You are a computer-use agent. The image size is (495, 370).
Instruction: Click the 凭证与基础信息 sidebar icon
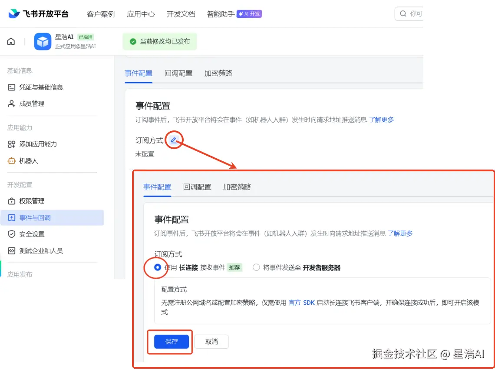(x=11, y=87)
